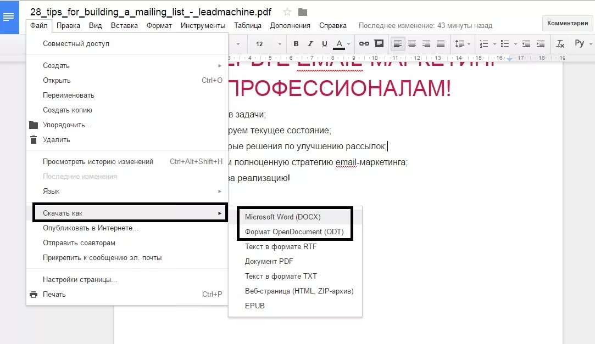This screenshot has width=595, height=344.
Task: Apply a bulleted list
Action: pos(505,43)
